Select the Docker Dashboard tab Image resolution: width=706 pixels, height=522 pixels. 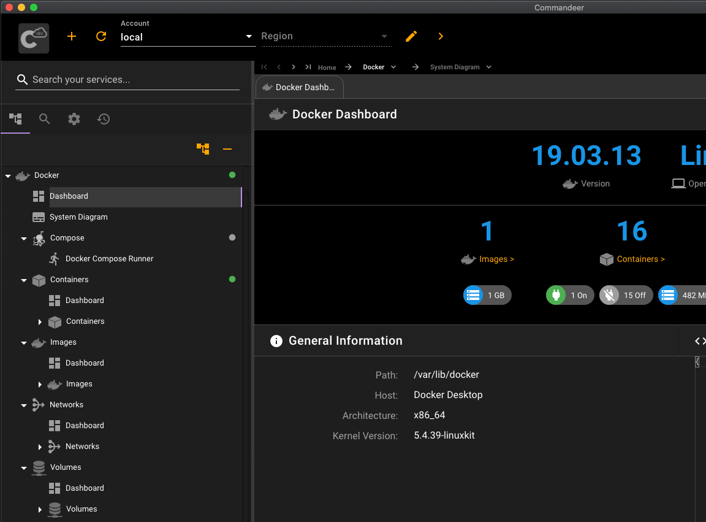(299, 87)
